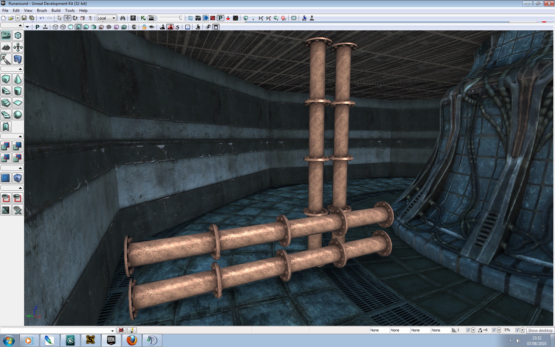Screen dimensions: 555x347
Task: Open the Build menu
Action: click(56, 11)
